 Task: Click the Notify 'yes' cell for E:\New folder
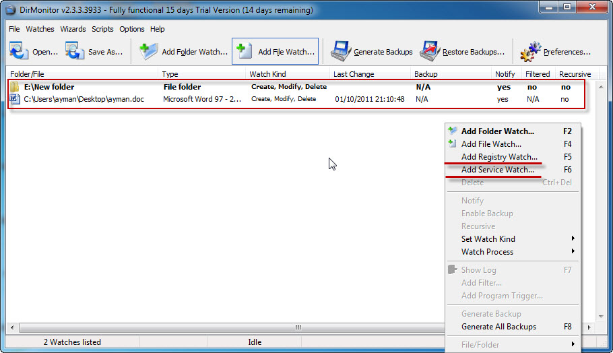pos(504,87)
